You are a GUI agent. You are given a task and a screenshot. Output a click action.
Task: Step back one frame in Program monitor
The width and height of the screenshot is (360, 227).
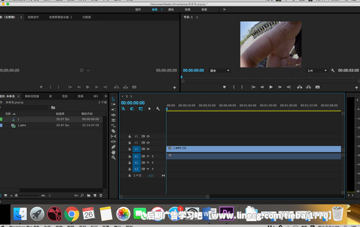pyautogui.click(x=262, y=87)
